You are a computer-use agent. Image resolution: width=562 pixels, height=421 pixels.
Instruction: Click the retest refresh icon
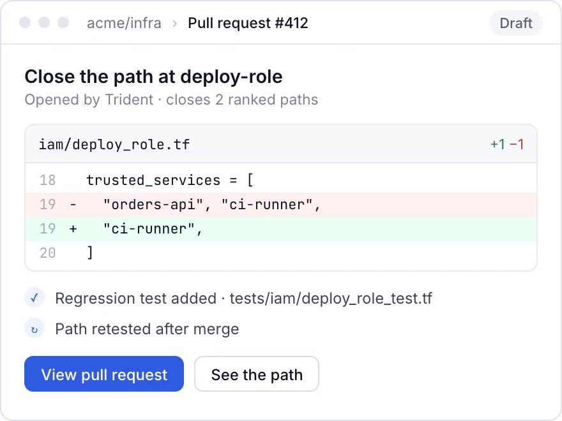tap(34, 329)
